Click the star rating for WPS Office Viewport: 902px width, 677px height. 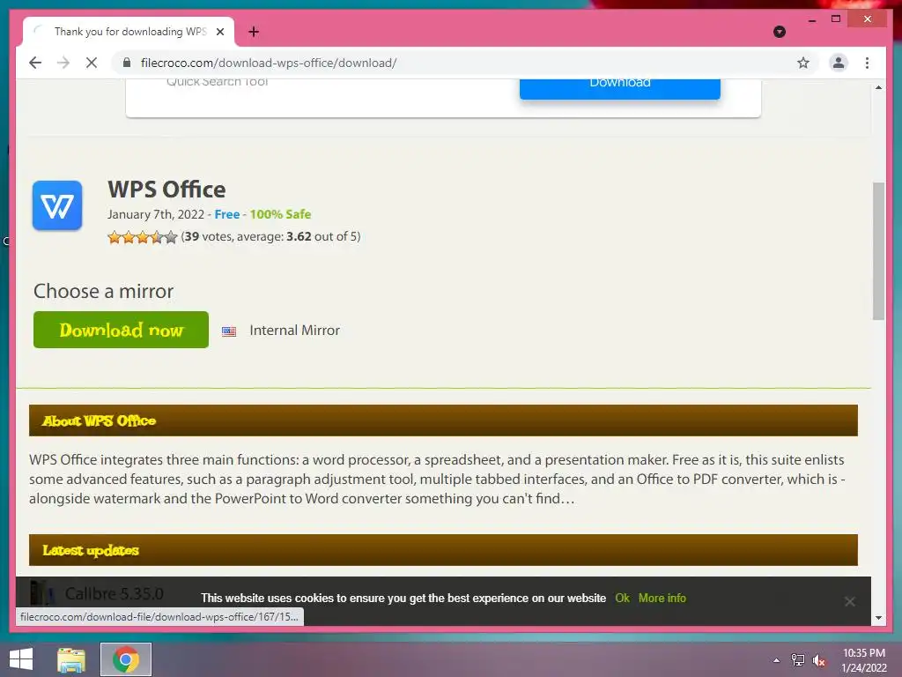point(142,236)
